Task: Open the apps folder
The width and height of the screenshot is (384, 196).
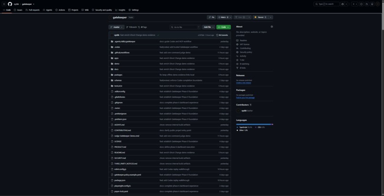Action: click(116, 58)
